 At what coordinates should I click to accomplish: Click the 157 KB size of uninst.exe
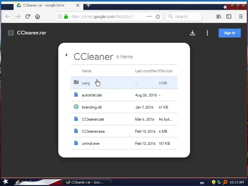[x=164, y=144]
